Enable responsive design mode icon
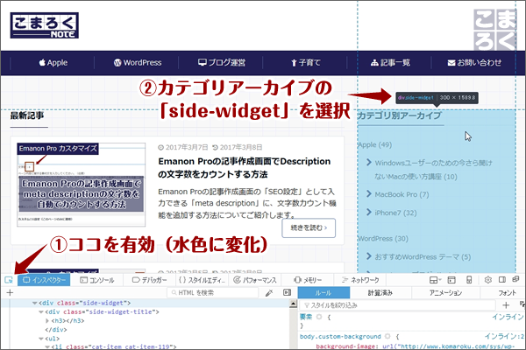Viewport: 526px width, 350px height. (x=469, y=280)
